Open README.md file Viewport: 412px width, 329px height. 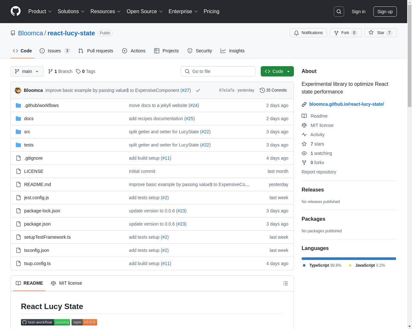point(37,184)
